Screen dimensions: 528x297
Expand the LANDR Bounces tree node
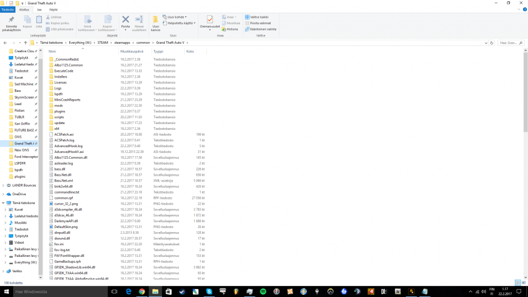point(3,185)
